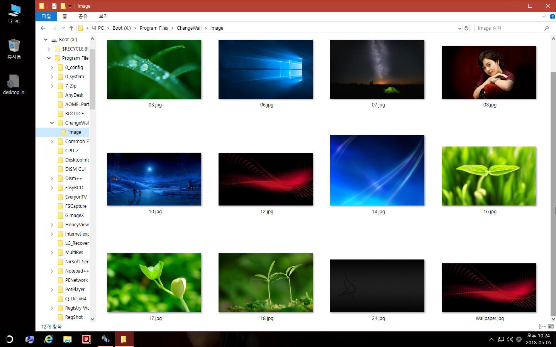The height and width of the screenshot is (347, 556).
Task: Expand the 0_config folder node
Action: pos(52,67)
